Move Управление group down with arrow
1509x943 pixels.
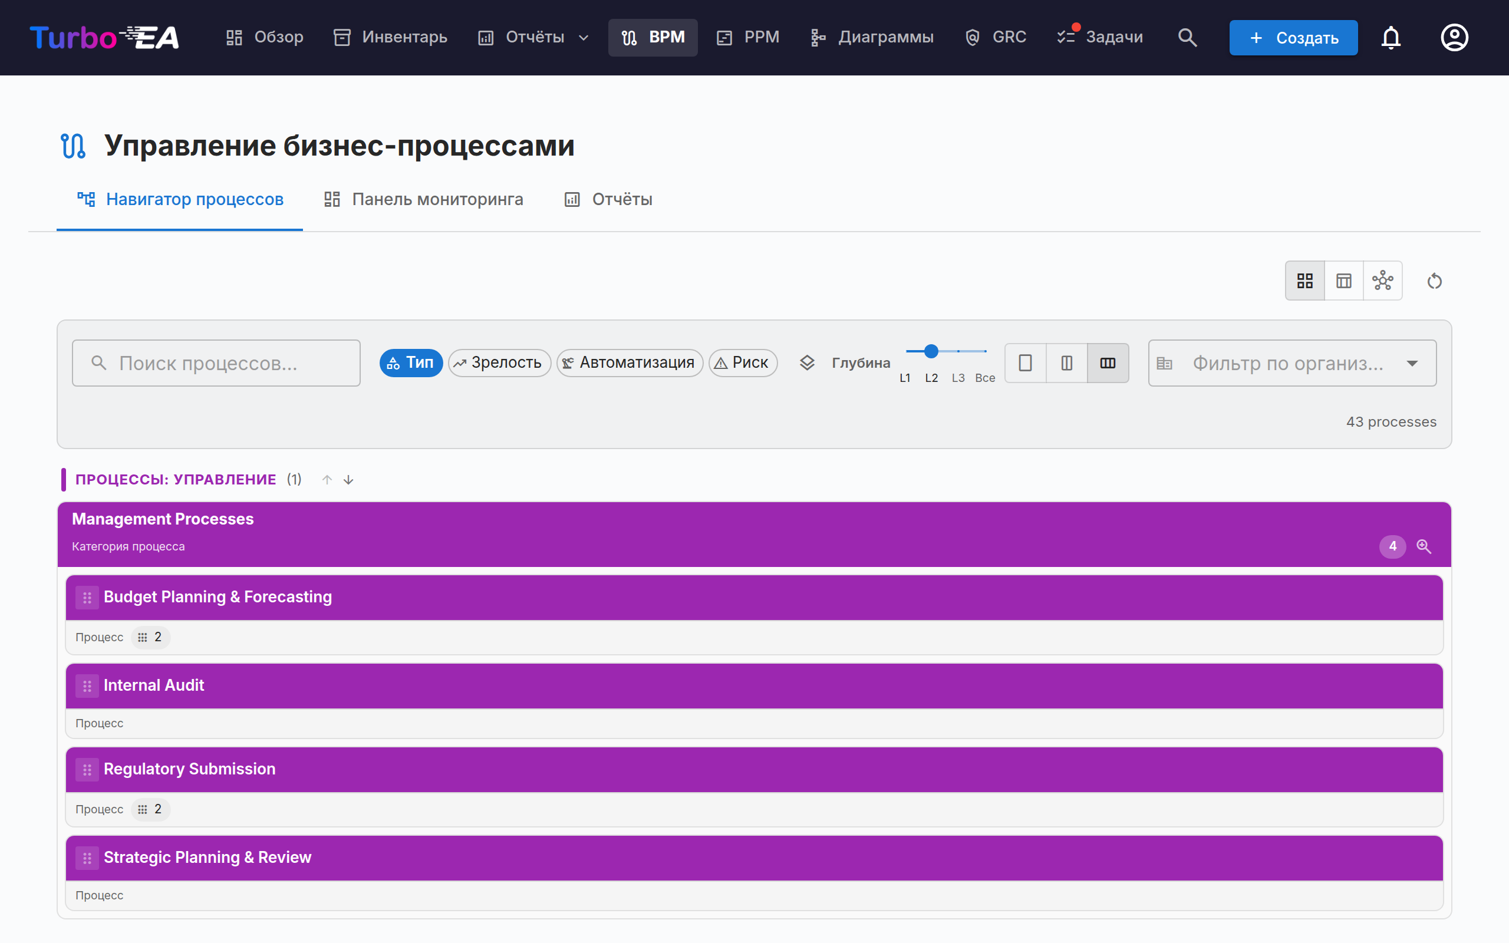(x=348, y=480)
